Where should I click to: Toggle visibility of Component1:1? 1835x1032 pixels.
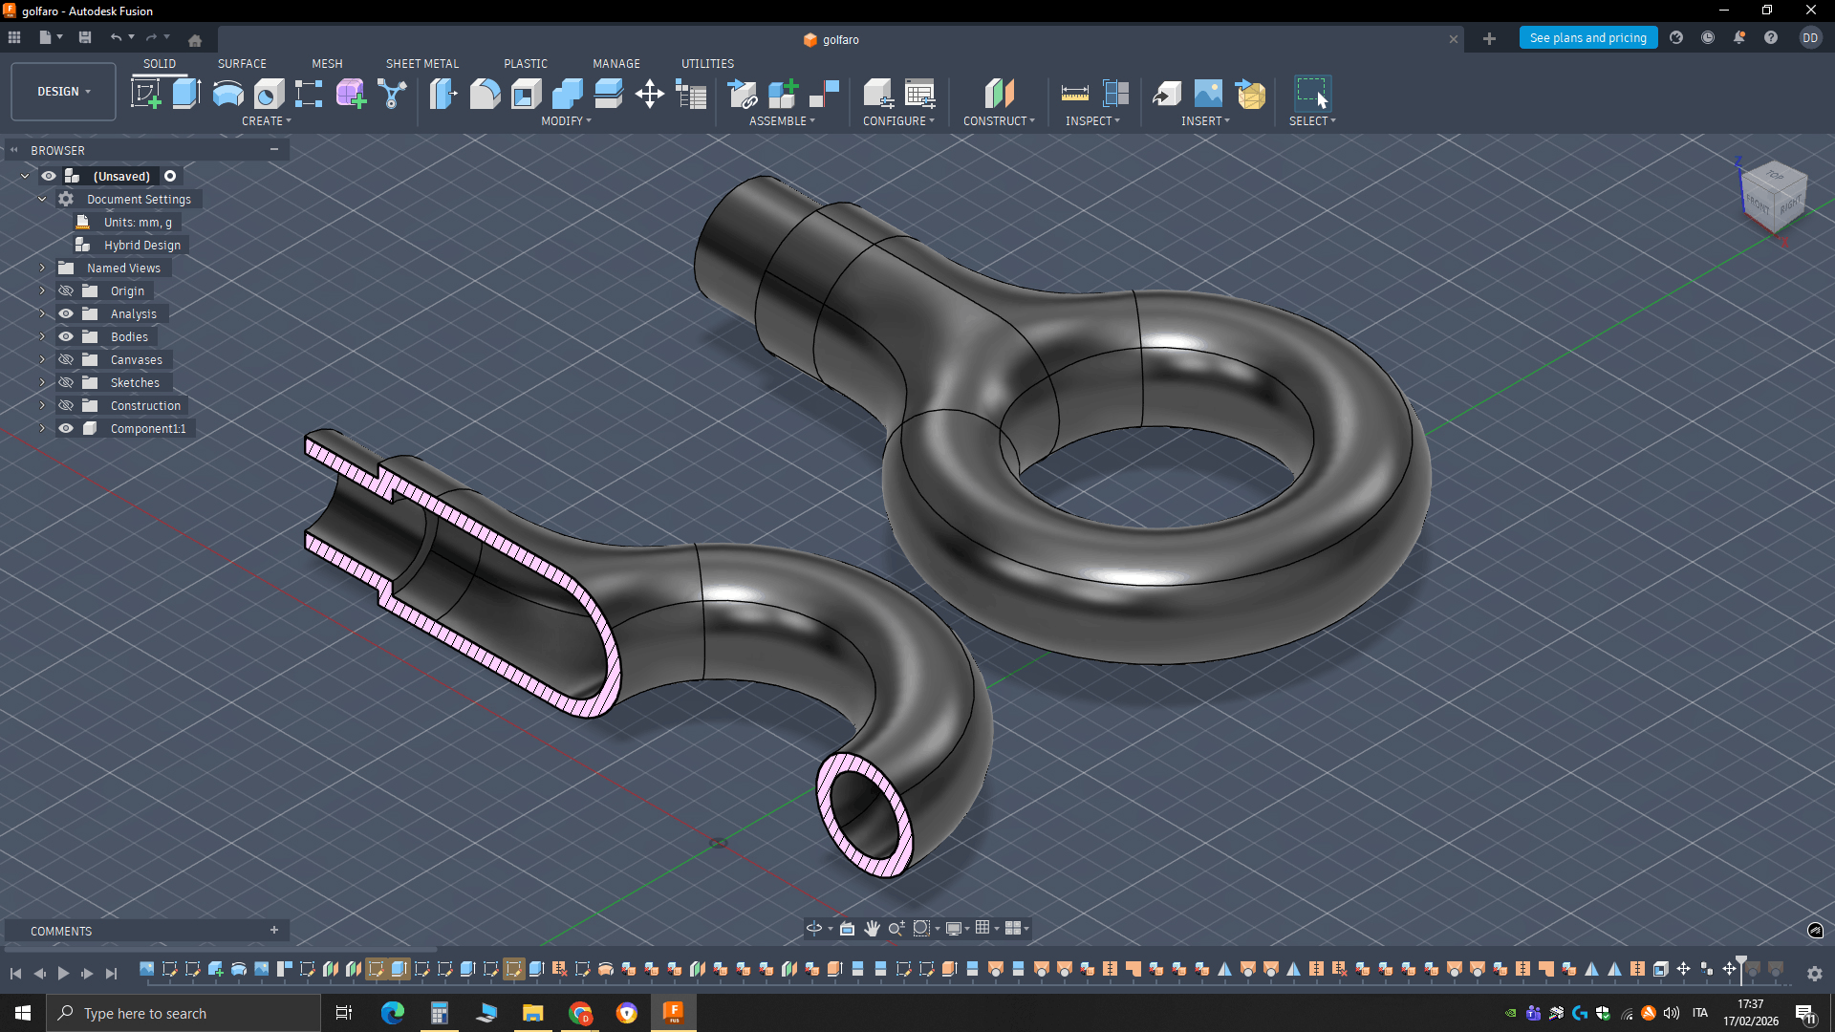click(66, 428)
